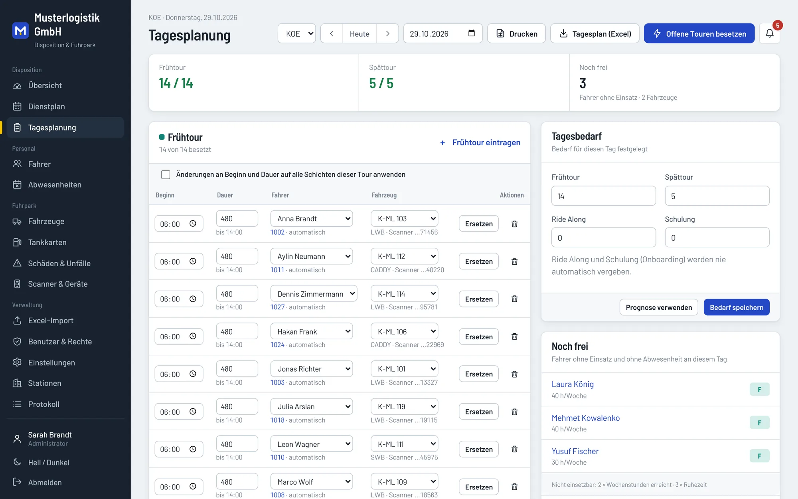Click Ersetzen for Leon Wagner

[x=479, y=449]
